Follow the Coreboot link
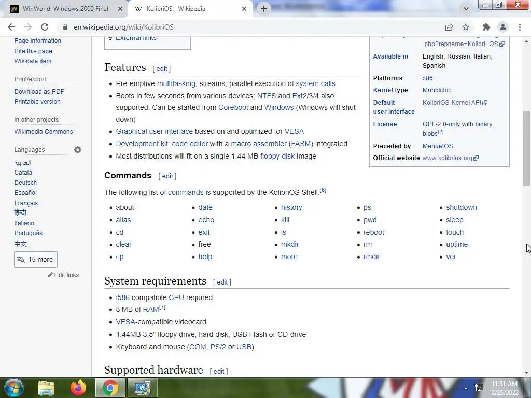Image resolution: width=531 pixels, height=398 pixels. coord(233,108)
